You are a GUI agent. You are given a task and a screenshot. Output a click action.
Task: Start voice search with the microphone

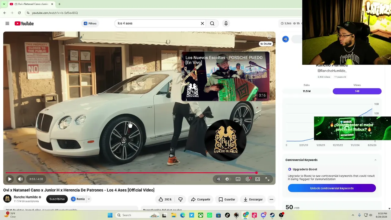[226, 24]
